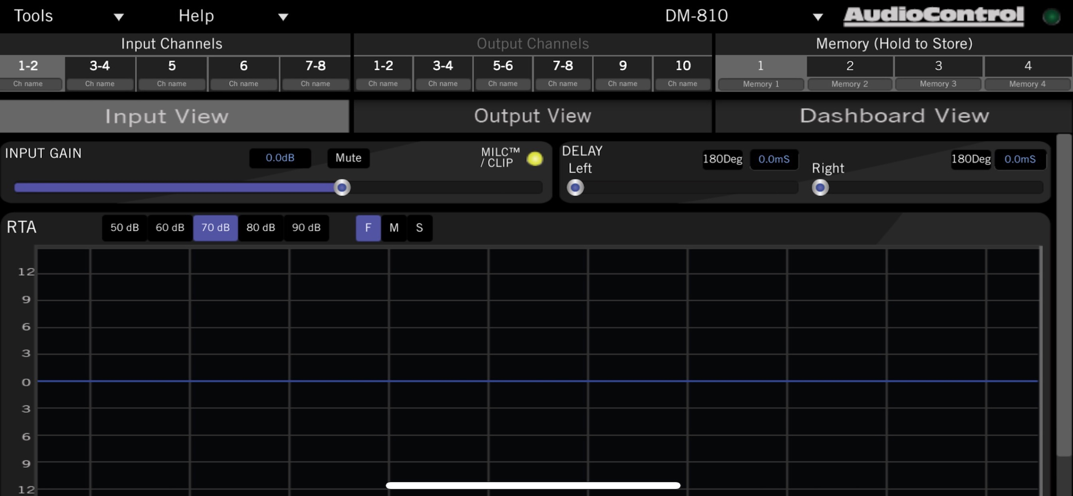
Task: Set RTA range to 50 dB
Action: click(124, 228)
